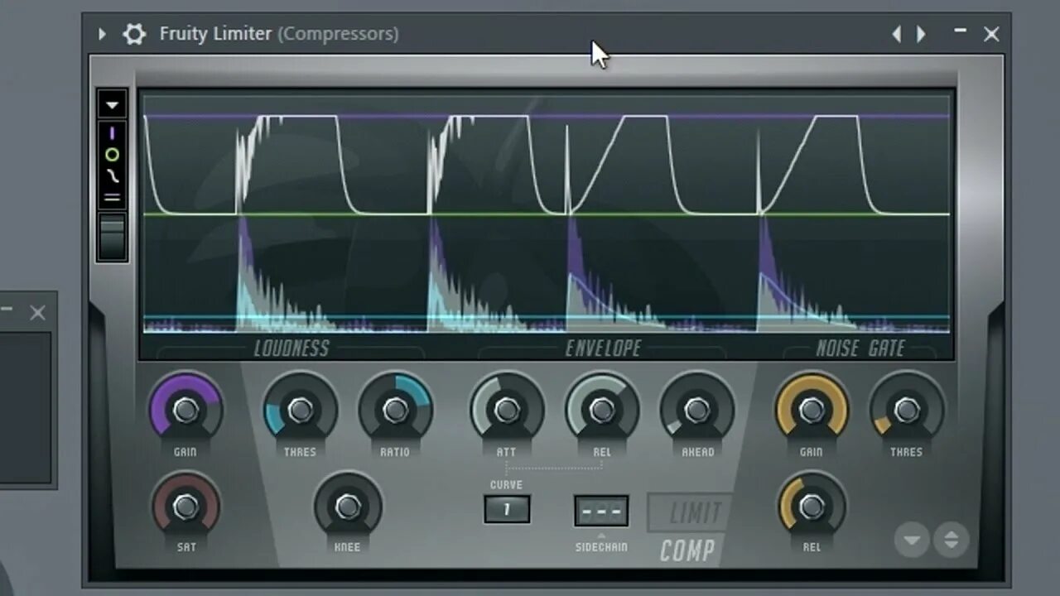1060x596 pixels.
Task: Click the ENVELOPE section label
Action: [x=601, y=348]
